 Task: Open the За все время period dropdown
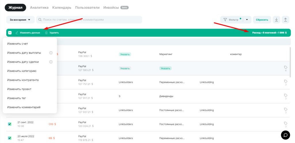click(x=20, y=20)
